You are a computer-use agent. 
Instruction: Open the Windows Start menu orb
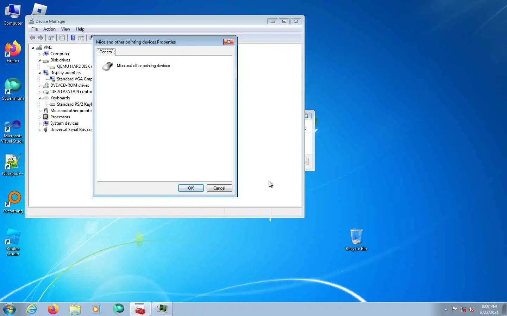tap(10, 309)
